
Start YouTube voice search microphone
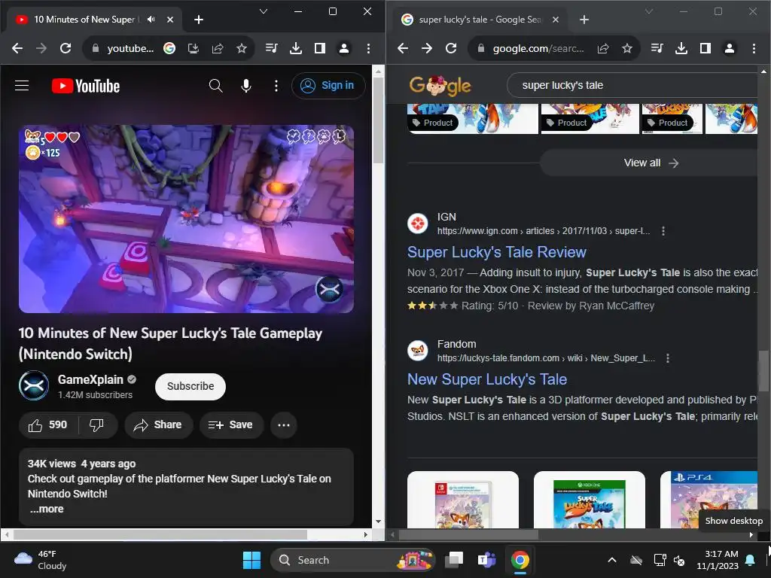246,86
